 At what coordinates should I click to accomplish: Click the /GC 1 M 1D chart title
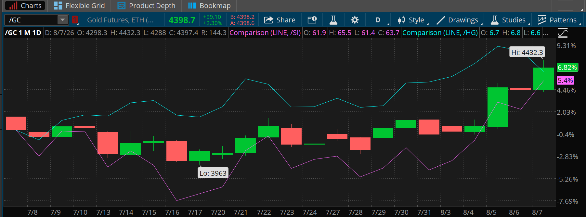23,33
